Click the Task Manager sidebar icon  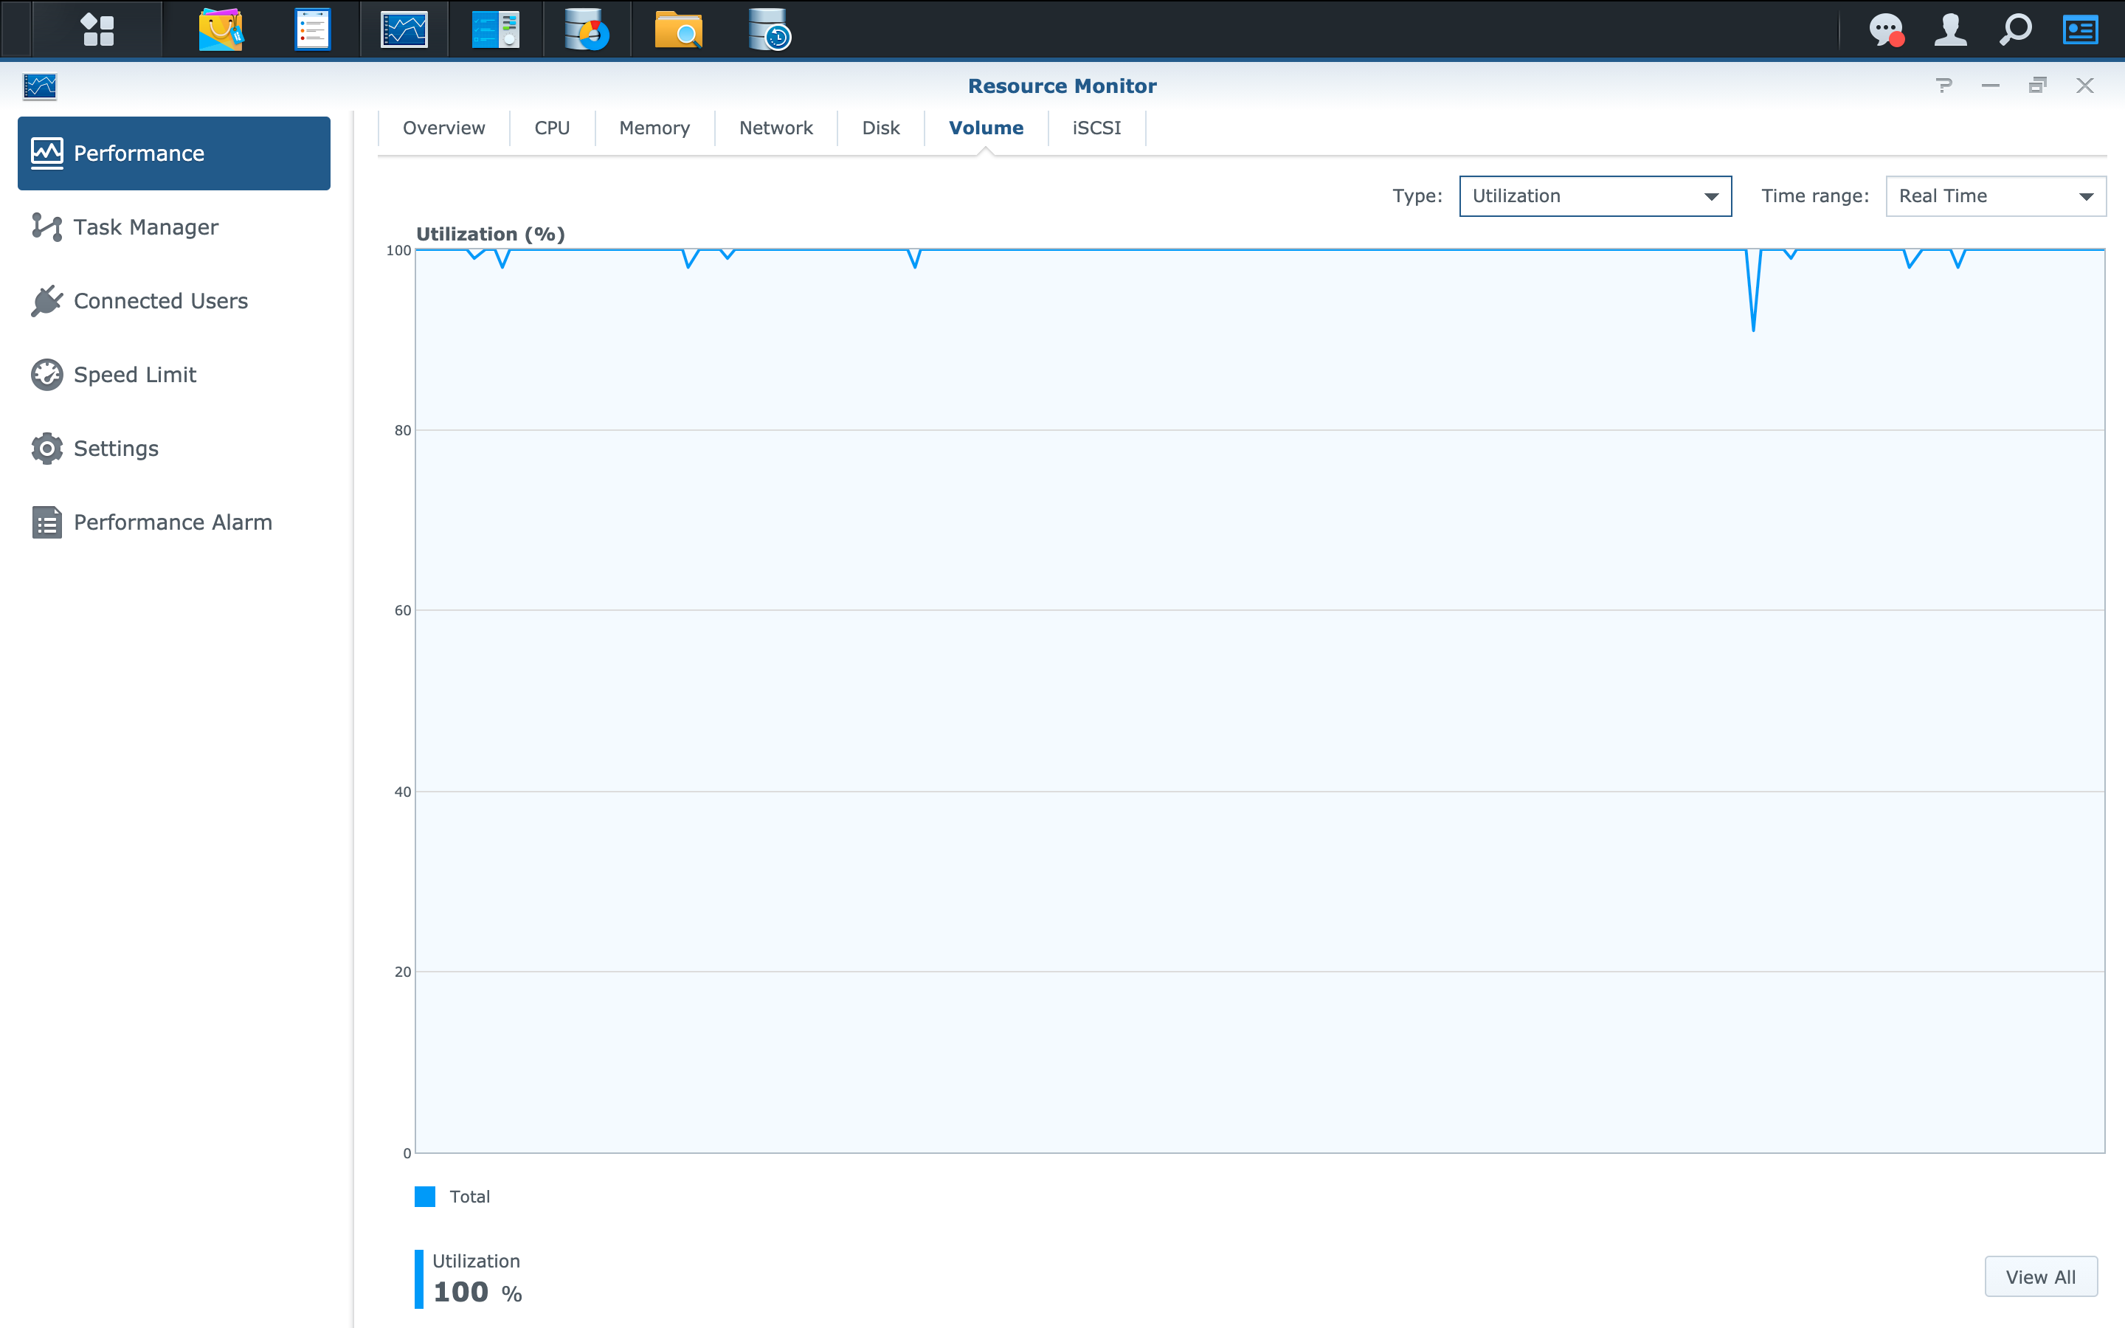coord(46,226)
